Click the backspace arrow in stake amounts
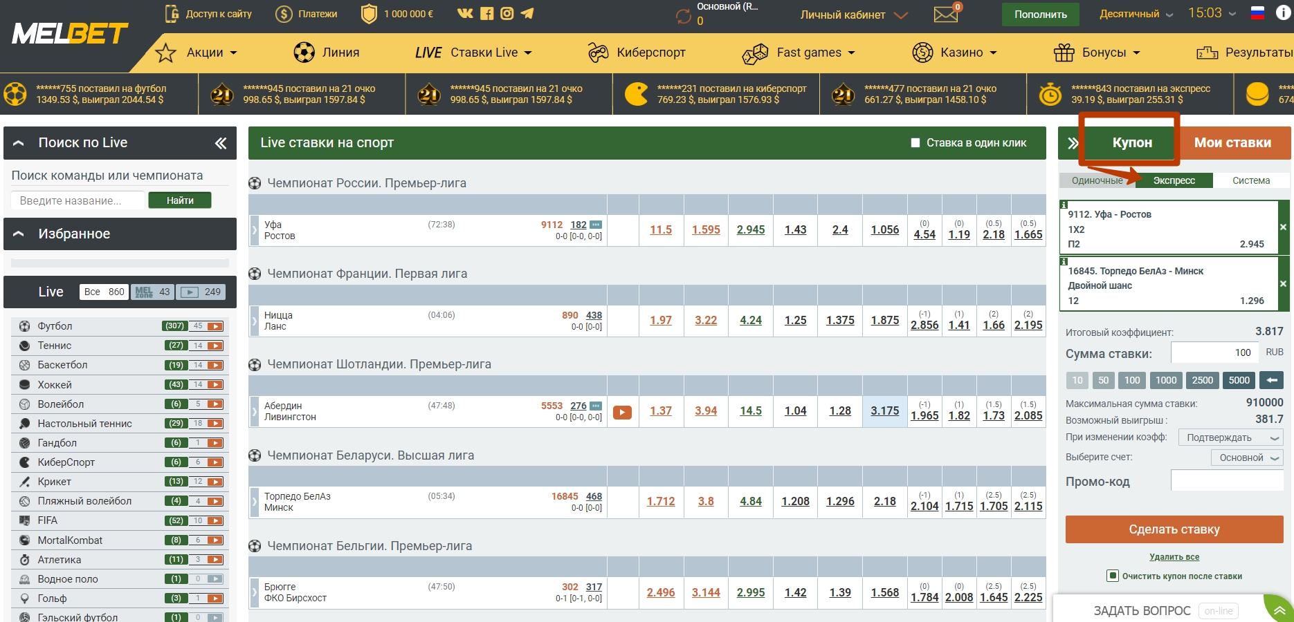Screen dimensions: 1294x622 click(1272, 380)
